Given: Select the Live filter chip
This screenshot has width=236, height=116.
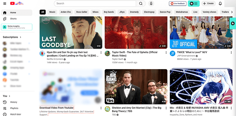Looking at the screenshot, I should (195, 12).
